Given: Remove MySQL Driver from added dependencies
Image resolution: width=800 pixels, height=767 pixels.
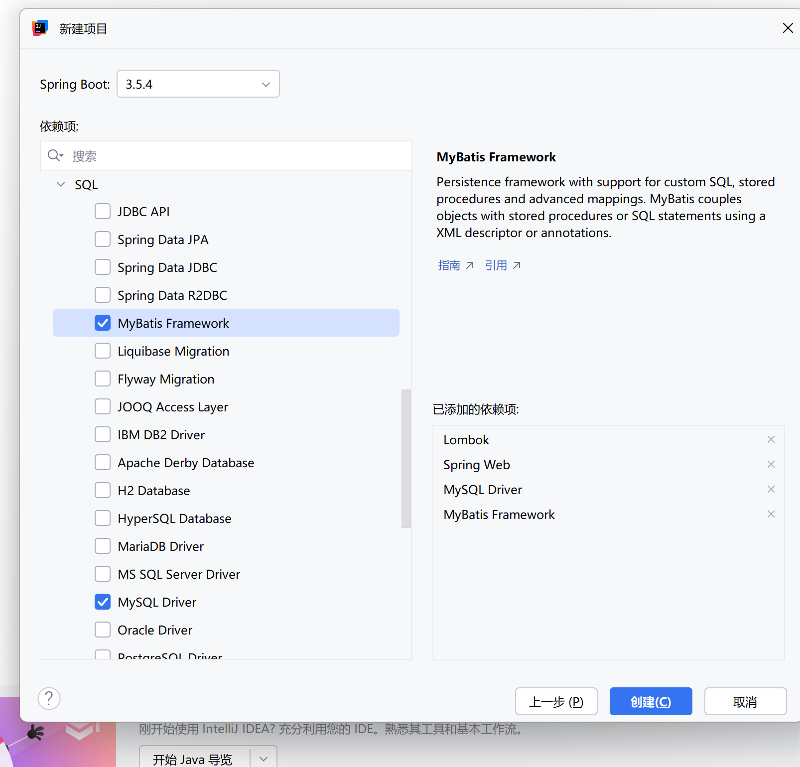Looking at the screenshot, I should click(x=771, y=489).
